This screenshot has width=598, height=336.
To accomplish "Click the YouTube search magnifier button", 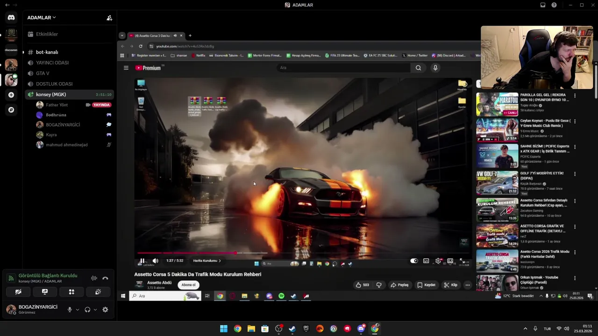I will pos(418,68).
